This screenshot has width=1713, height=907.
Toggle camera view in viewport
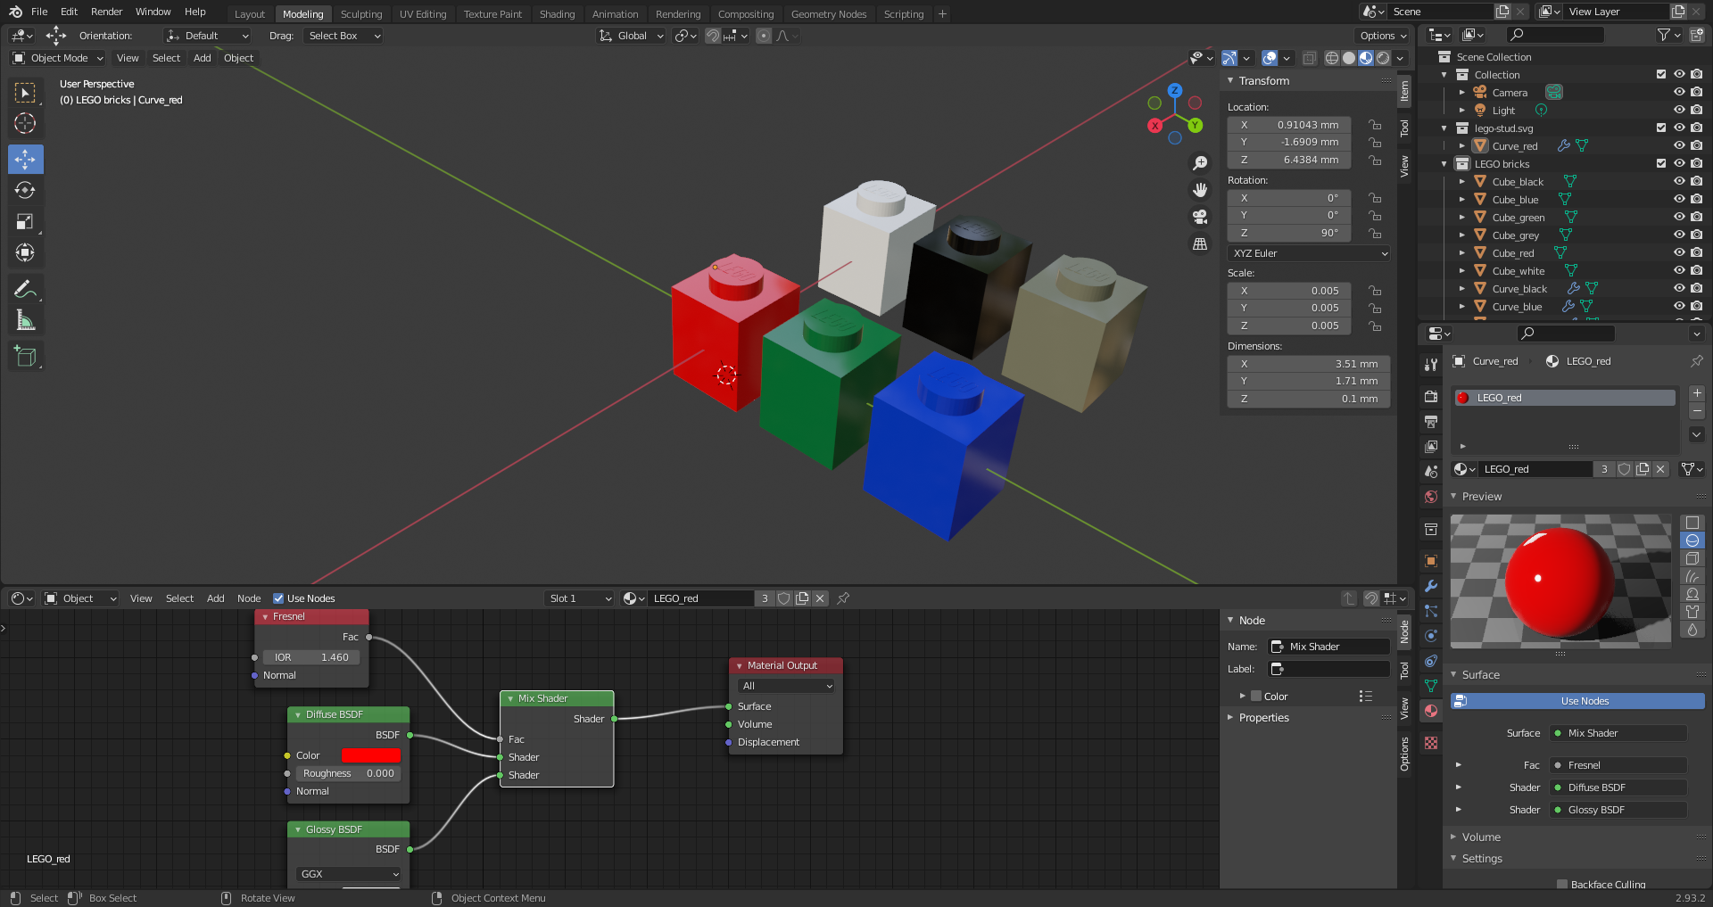click(x=1200, y=217)
